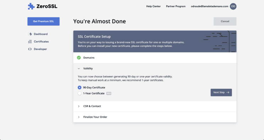This screenshot has width=264, height=140.
Task: Open the Partner Program link
Action: [x=176, y=6]
